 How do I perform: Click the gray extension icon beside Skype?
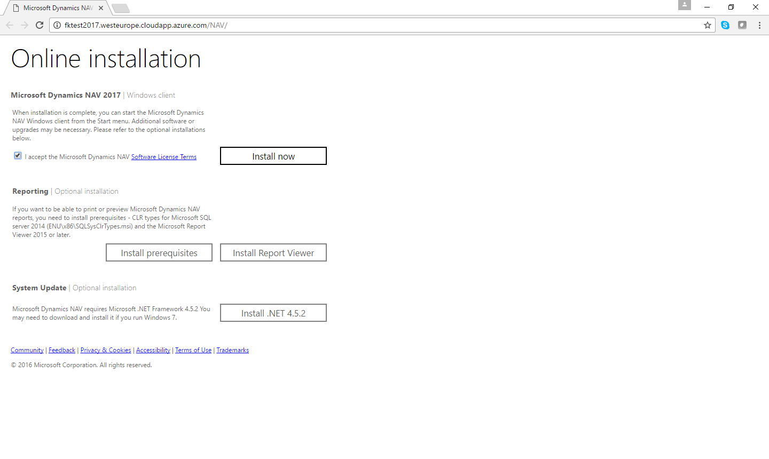tap(742, 25)
